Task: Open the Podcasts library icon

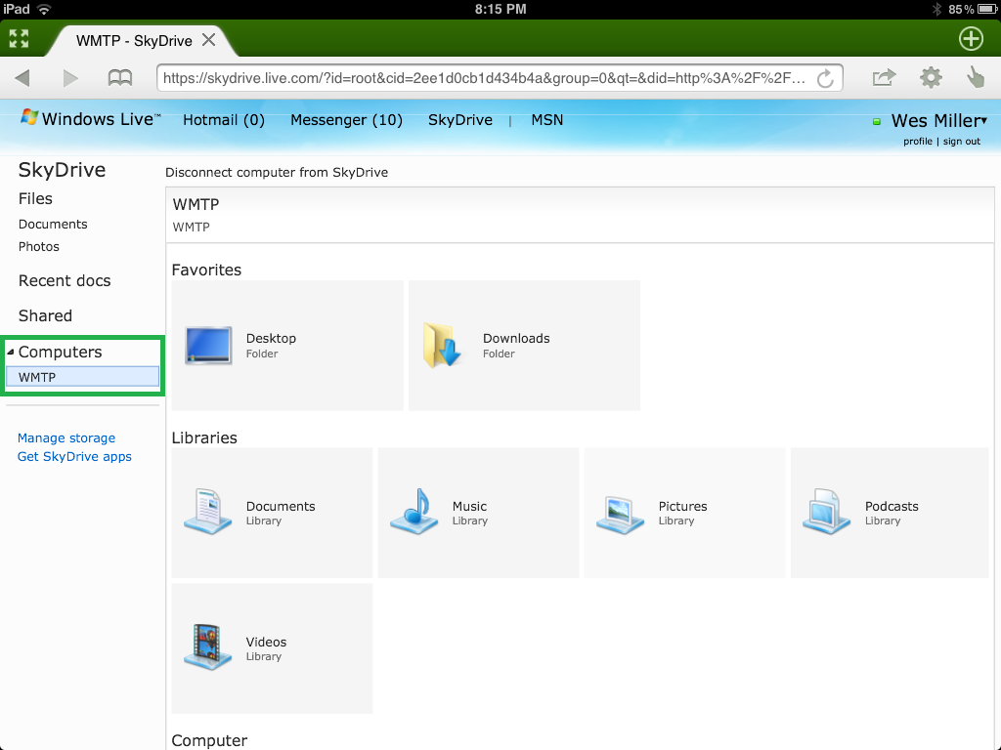Action: click(x=827, y=512)
